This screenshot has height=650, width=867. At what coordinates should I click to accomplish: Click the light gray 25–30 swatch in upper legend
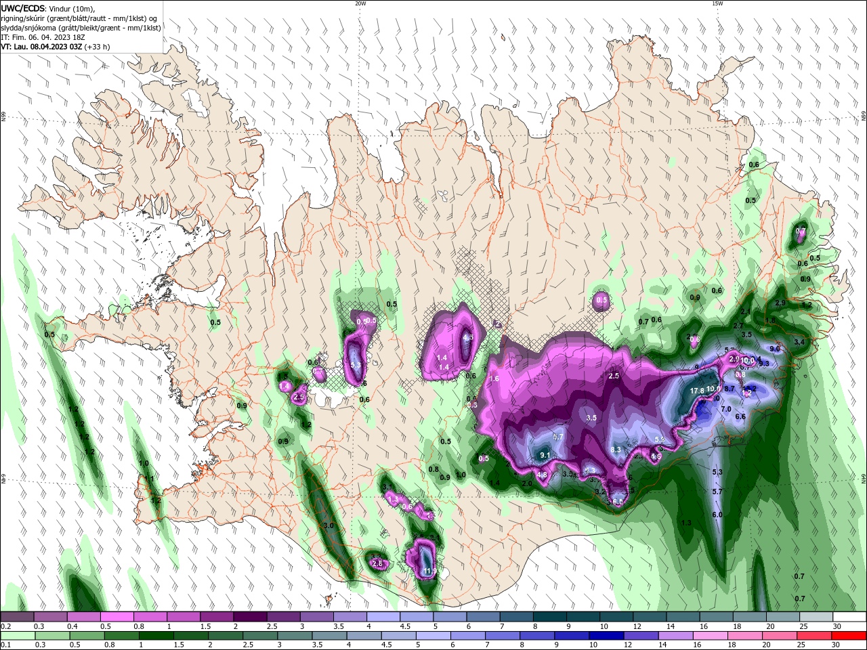pyautogui.click(x=816, y=617)
